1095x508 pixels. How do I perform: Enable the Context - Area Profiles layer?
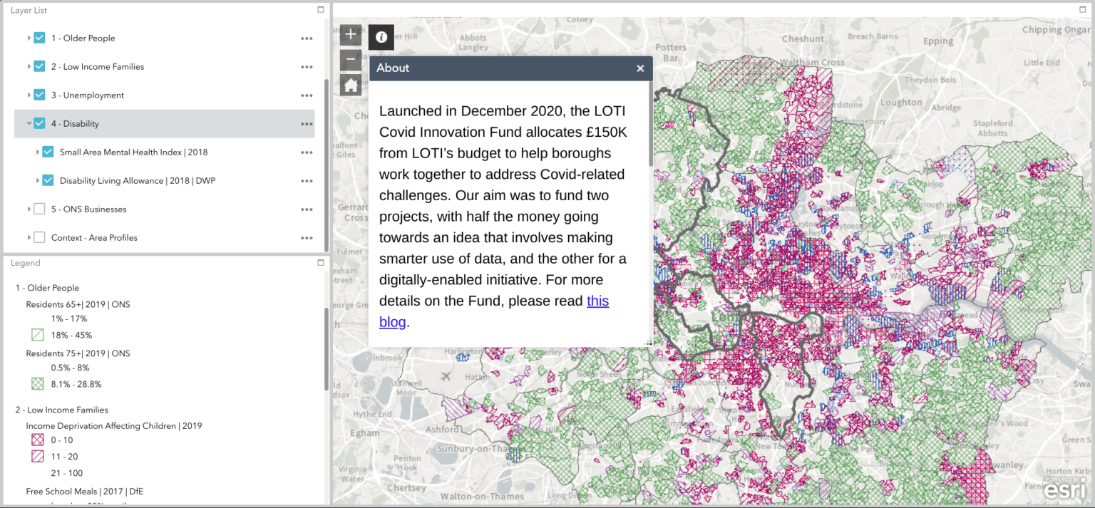(x=39, y=237)
